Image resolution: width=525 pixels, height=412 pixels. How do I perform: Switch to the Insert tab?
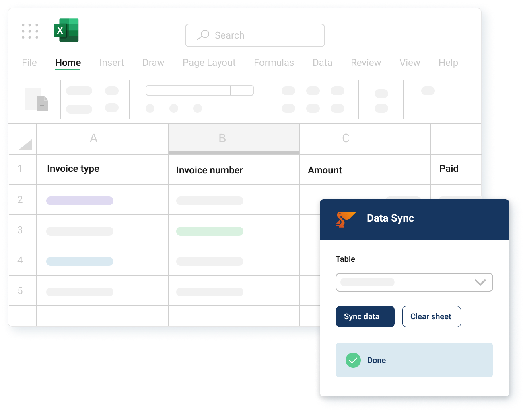click(x=112, y=63)
